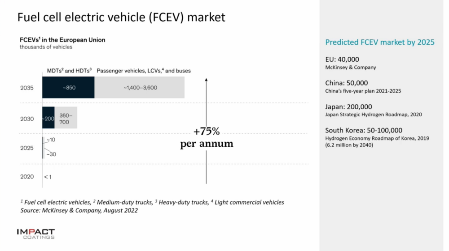Click the gray 360–700 bar segment
Viewport: 449px width, 251px height.
click(66, 118)
